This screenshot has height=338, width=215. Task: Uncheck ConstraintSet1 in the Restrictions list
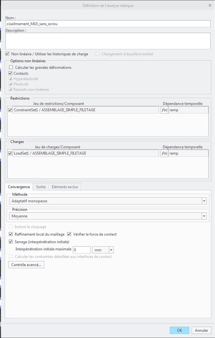coord(10,110)
